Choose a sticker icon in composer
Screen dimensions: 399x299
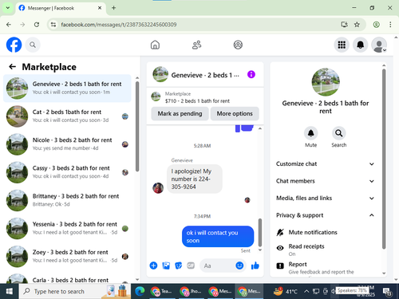[x=178, y=266]
